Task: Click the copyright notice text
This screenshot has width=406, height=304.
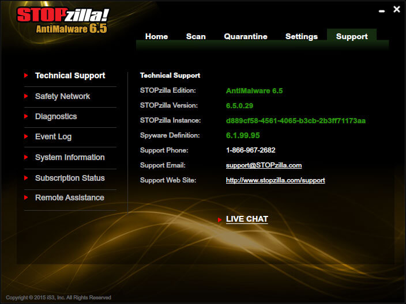Action: tap(58, 298)
